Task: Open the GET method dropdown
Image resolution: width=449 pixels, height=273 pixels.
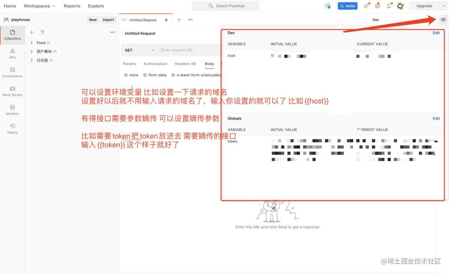Action: point(139,50)
